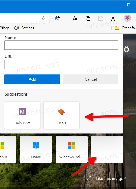The height and width of the screenshot is (189, 136).
Task: Open the Favorites list icon
Action: tap(75, 18)
